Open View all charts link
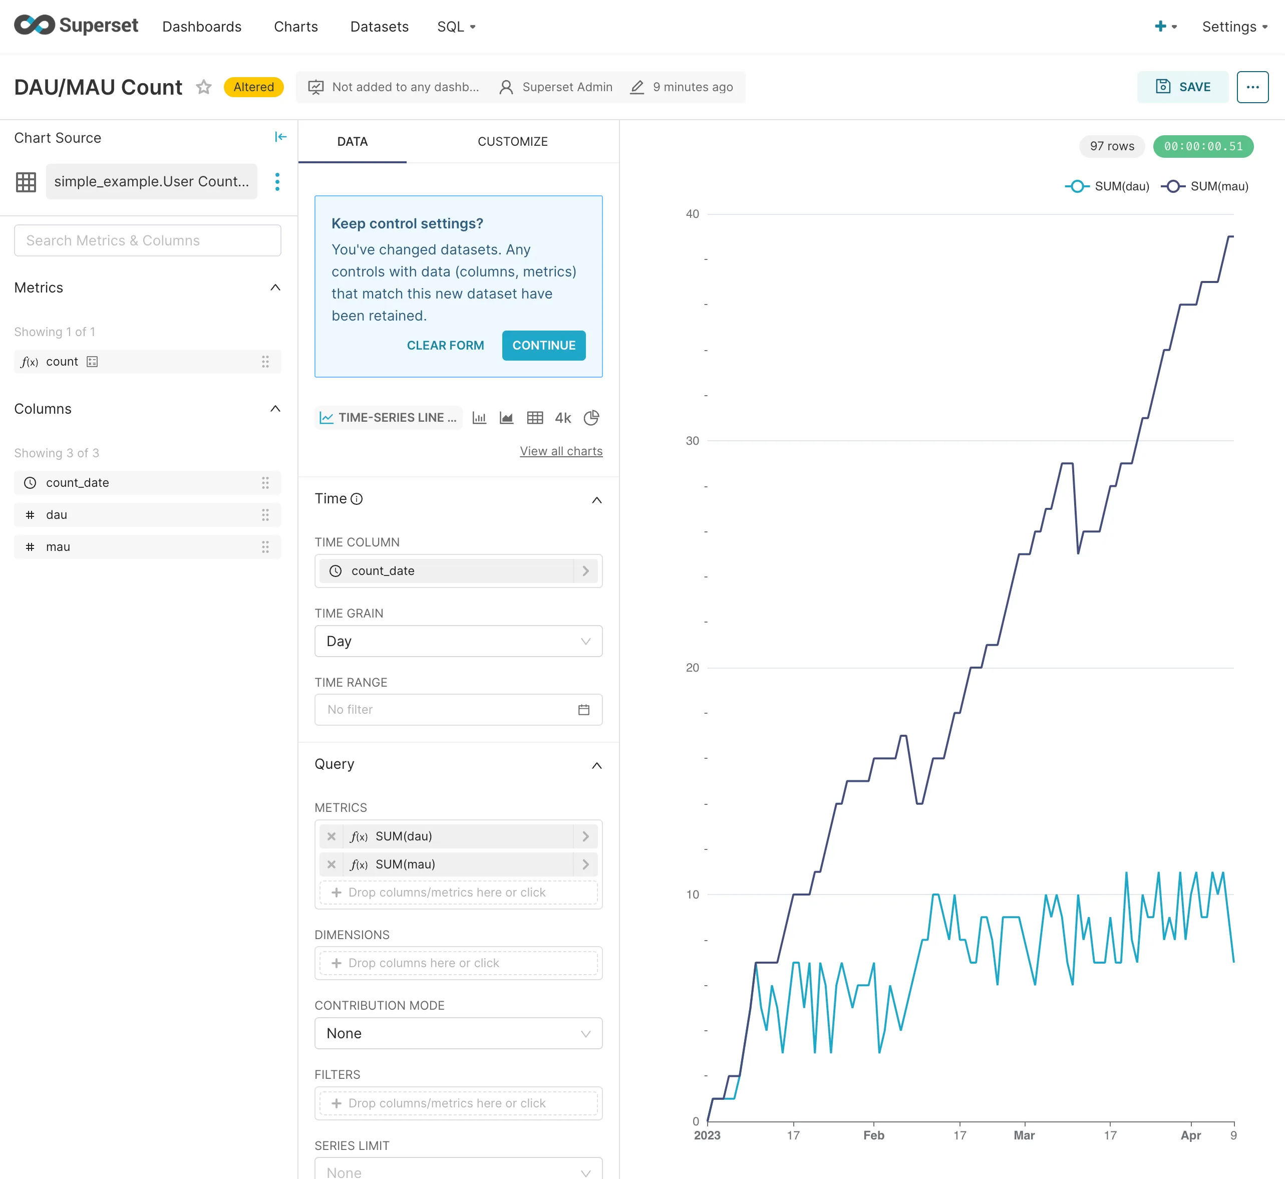Image resolution: width=1285 pixels, height=1179 pixels. click(x=561, y=451)
